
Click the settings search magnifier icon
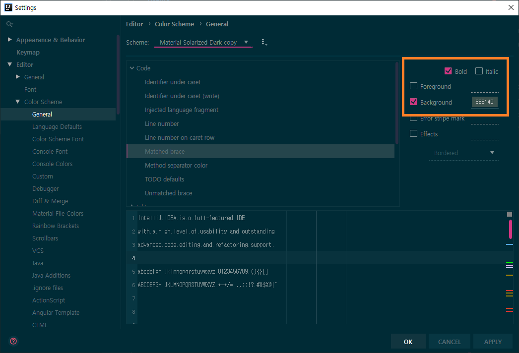point(9,24)
